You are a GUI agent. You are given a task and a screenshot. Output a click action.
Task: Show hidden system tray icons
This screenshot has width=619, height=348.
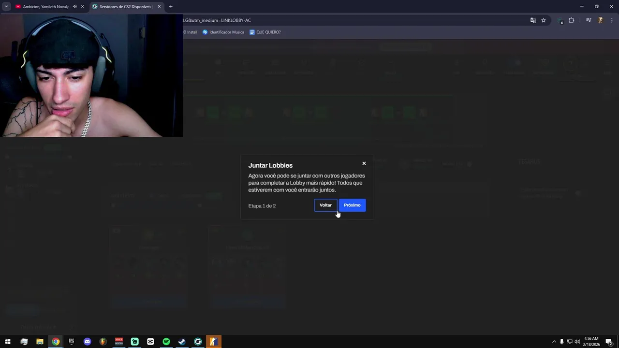click(554, 342)
